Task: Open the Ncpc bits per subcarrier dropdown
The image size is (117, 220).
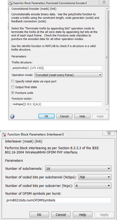Action: [93, 186]
